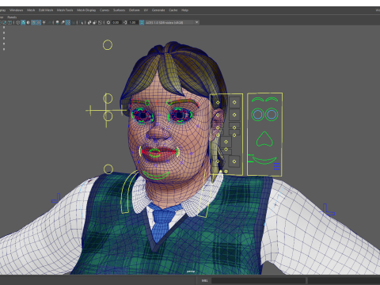Switch the MEL command line language button

pos(204,280)
